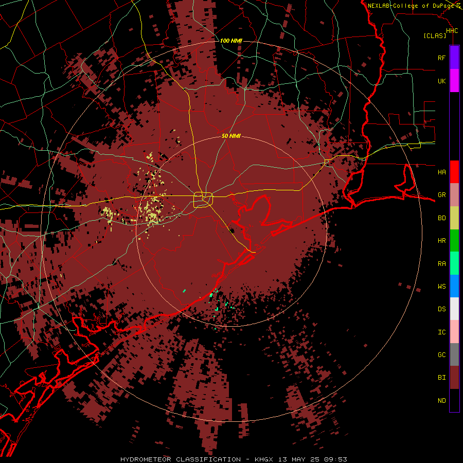
Task: Click the 'GR' legend label
Action: point(441,195)
